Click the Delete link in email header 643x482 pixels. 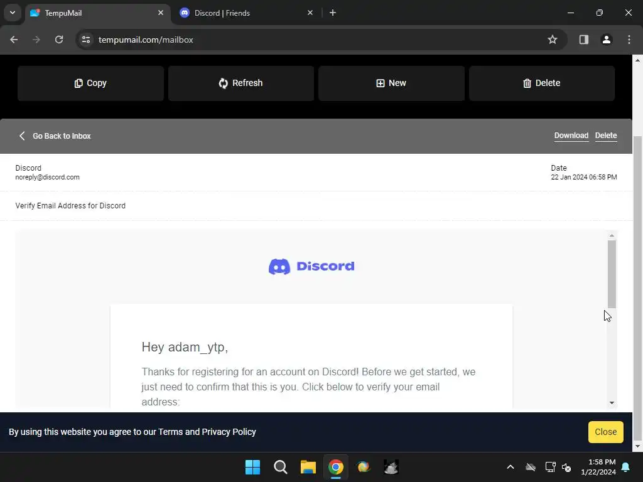pyautogui.click(x=606, y=136)
